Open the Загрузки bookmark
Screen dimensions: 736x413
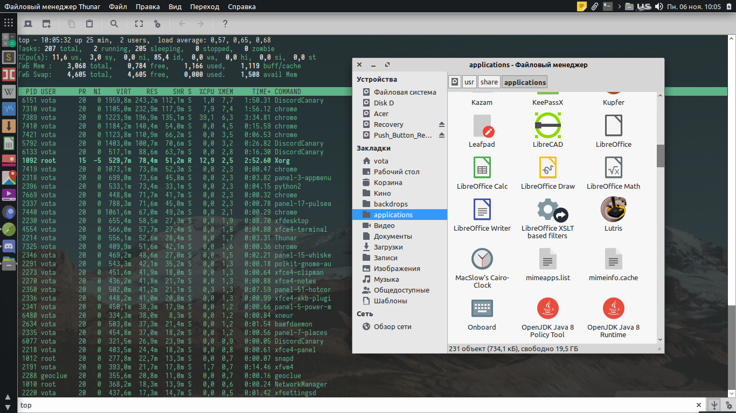[400, 247]
